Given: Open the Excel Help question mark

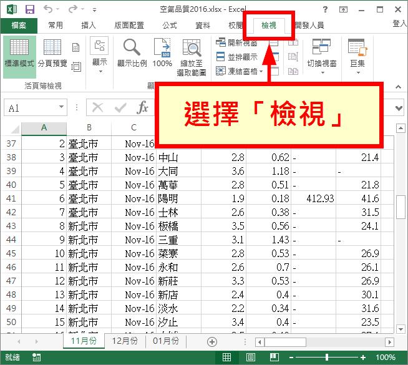Looking at the screenshot, I should coord(325,9).
